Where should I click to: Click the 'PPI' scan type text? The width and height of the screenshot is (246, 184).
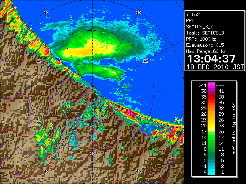(x=190, y=21)
